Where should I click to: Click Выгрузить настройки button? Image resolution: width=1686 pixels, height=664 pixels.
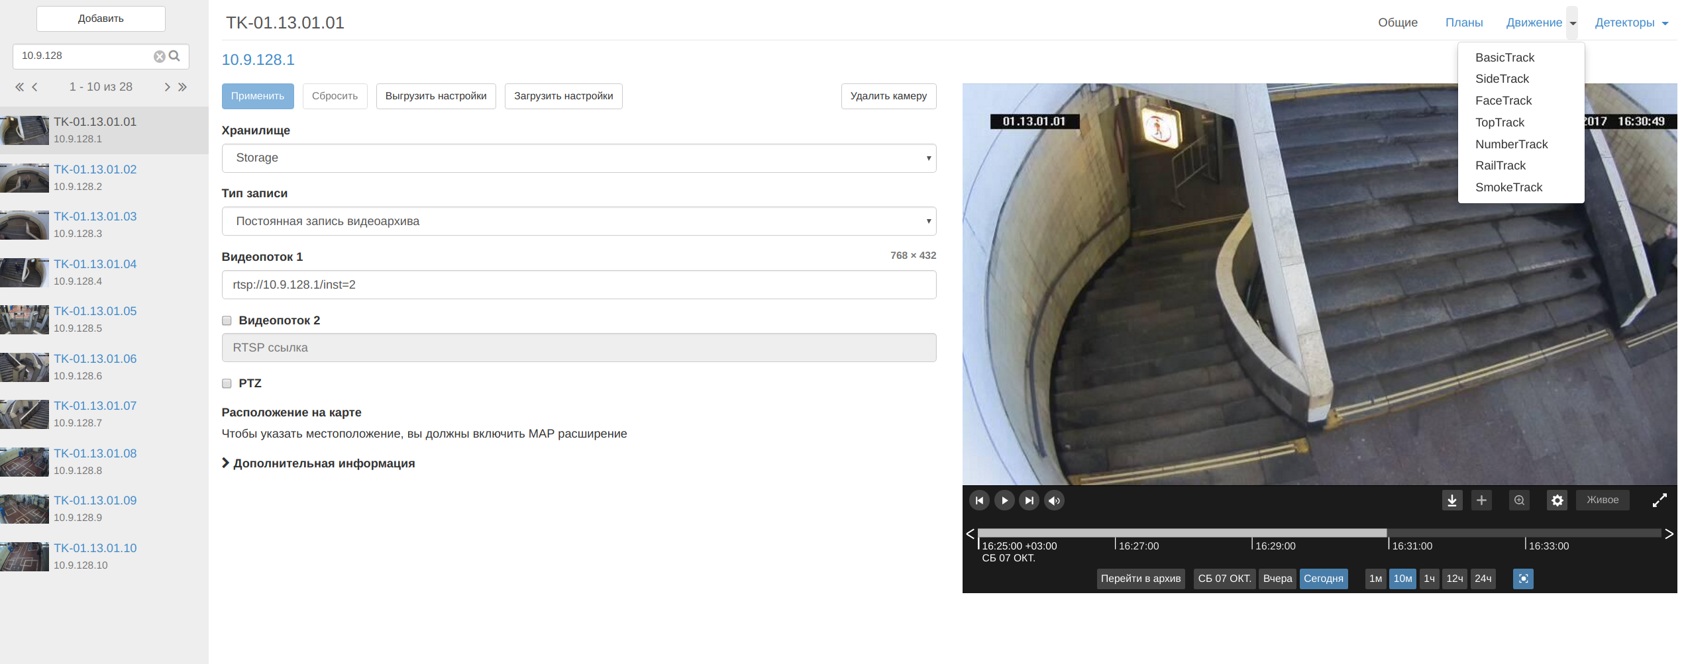coord(436,97)
